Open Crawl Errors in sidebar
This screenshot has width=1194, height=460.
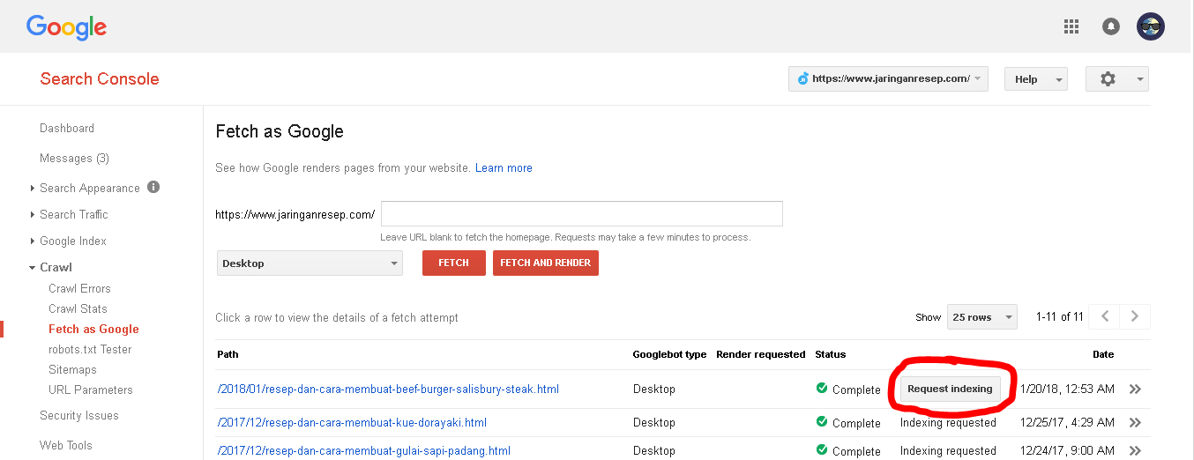[79, 288]
